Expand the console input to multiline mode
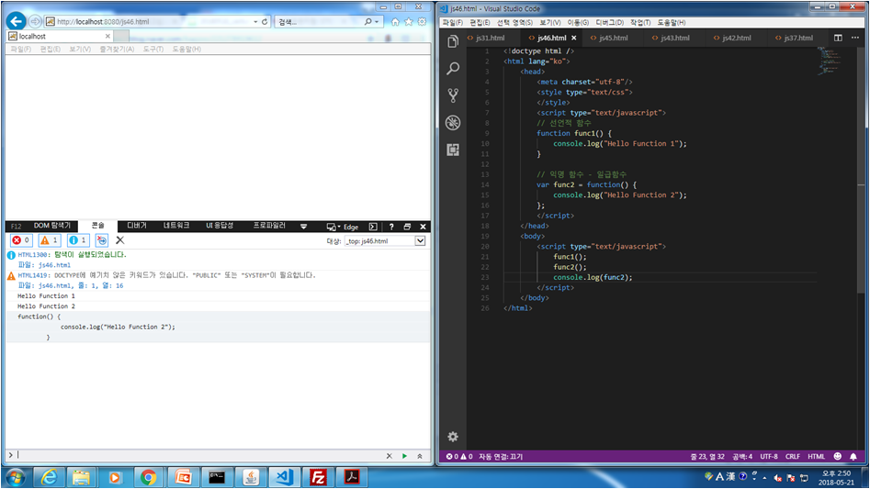Image resolution: width=870 pixels, height=489 pixels. (x=420, y=456)
